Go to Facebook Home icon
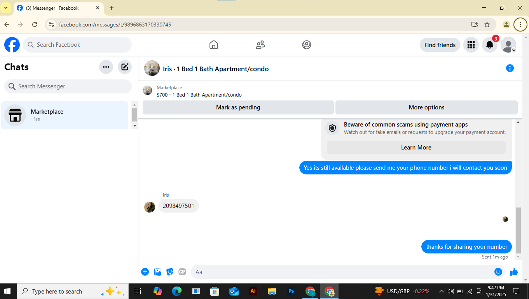This screenshot has width=529, height=299. pos(214,45)
